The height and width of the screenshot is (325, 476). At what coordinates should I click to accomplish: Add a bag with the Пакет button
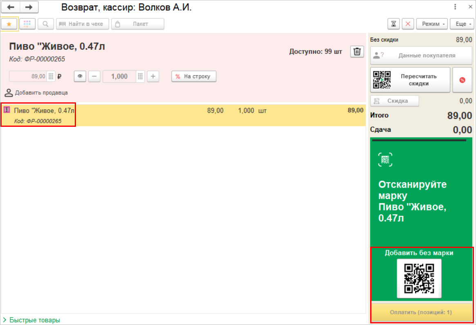(x=138, y=24)
